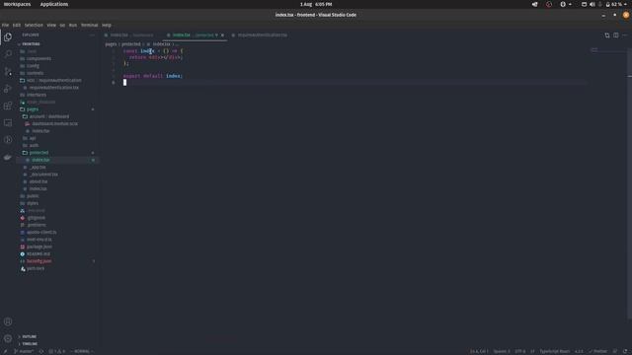Open the Manage gear icon

click(8, 338)
